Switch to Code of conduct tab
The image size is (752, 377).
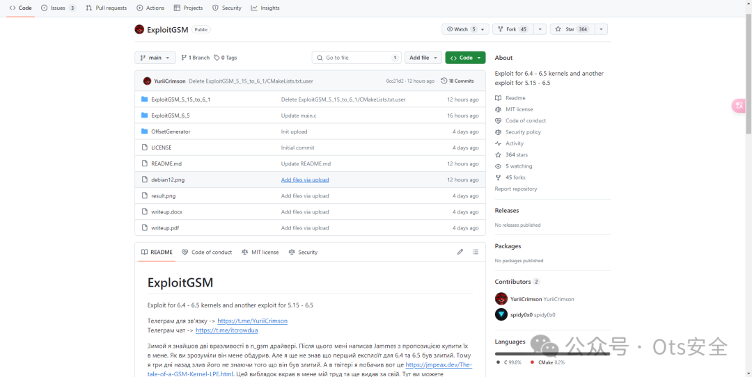click(x=207, y=252)
